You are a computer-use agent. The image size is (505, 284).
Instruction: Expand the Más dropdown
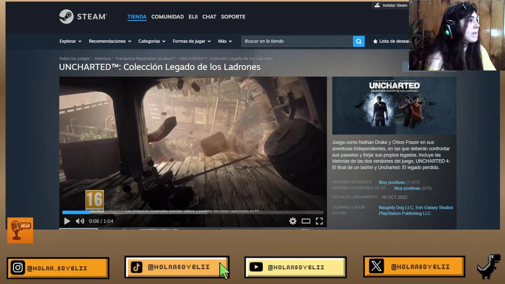(x=225, y=41)
